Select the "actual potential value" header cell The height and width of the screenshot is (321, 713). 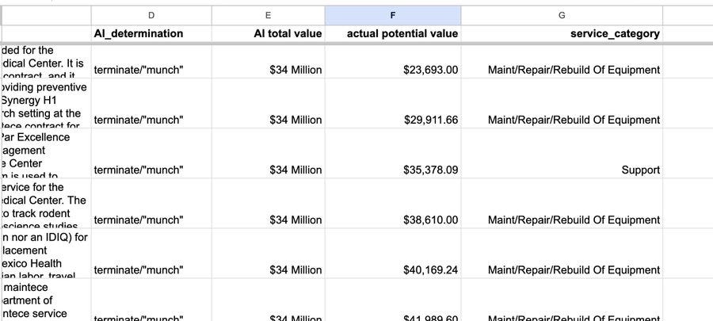402,33
